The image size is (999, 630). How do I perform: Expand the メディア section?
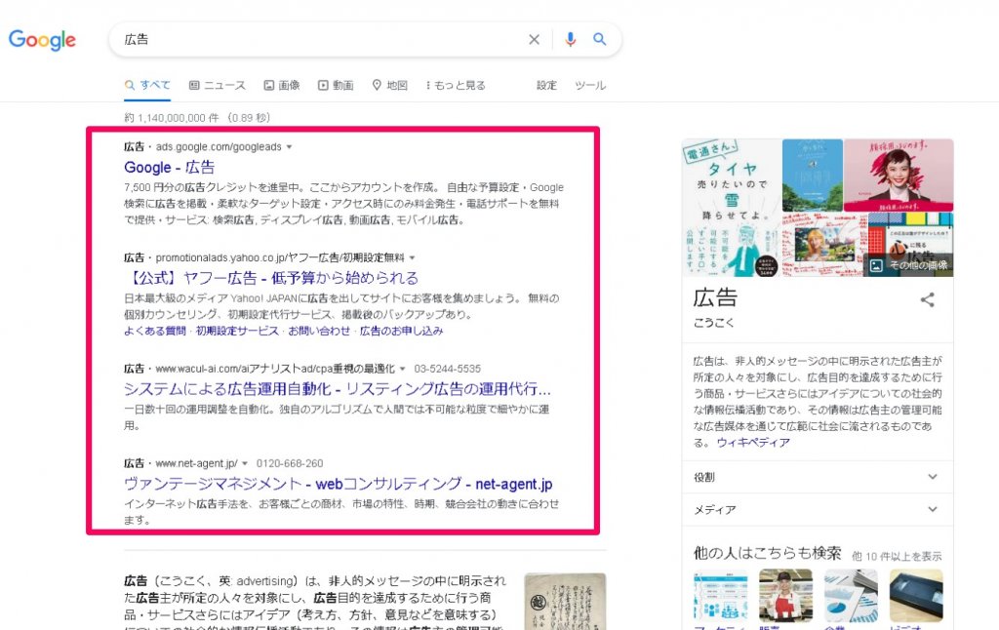pyautogui.click(x=818, y=510)
